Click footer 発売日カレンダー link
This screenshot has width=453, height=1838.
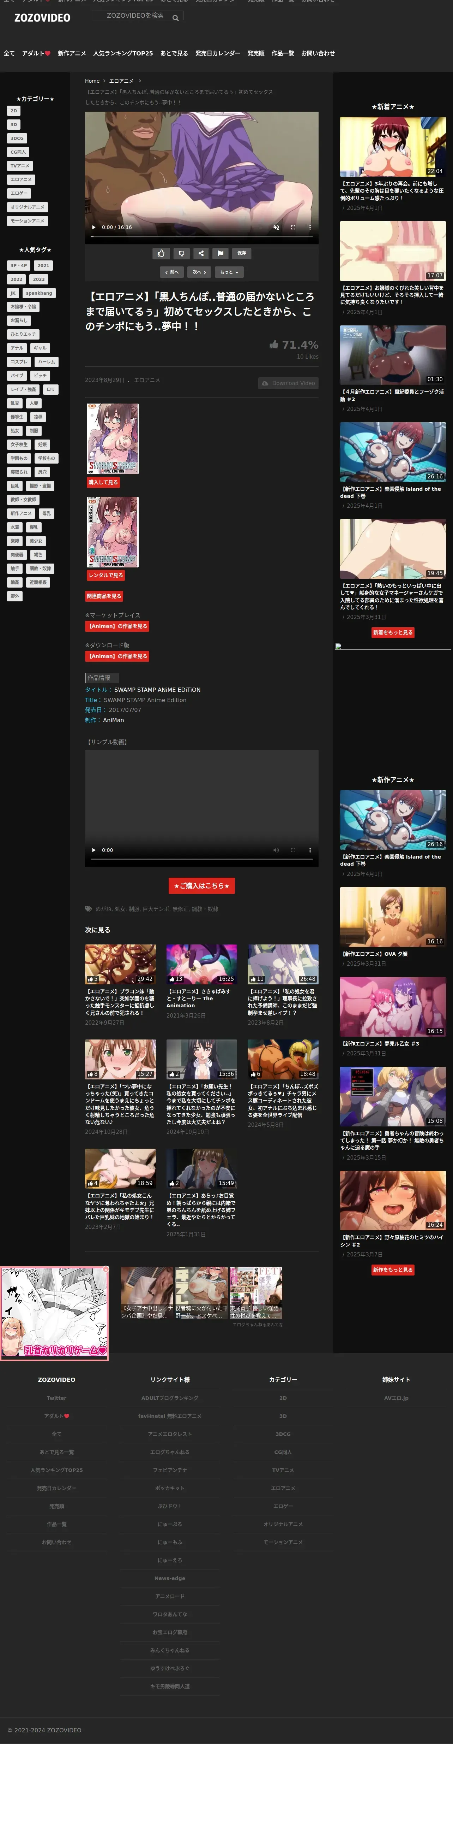(x=56, y=1488)
